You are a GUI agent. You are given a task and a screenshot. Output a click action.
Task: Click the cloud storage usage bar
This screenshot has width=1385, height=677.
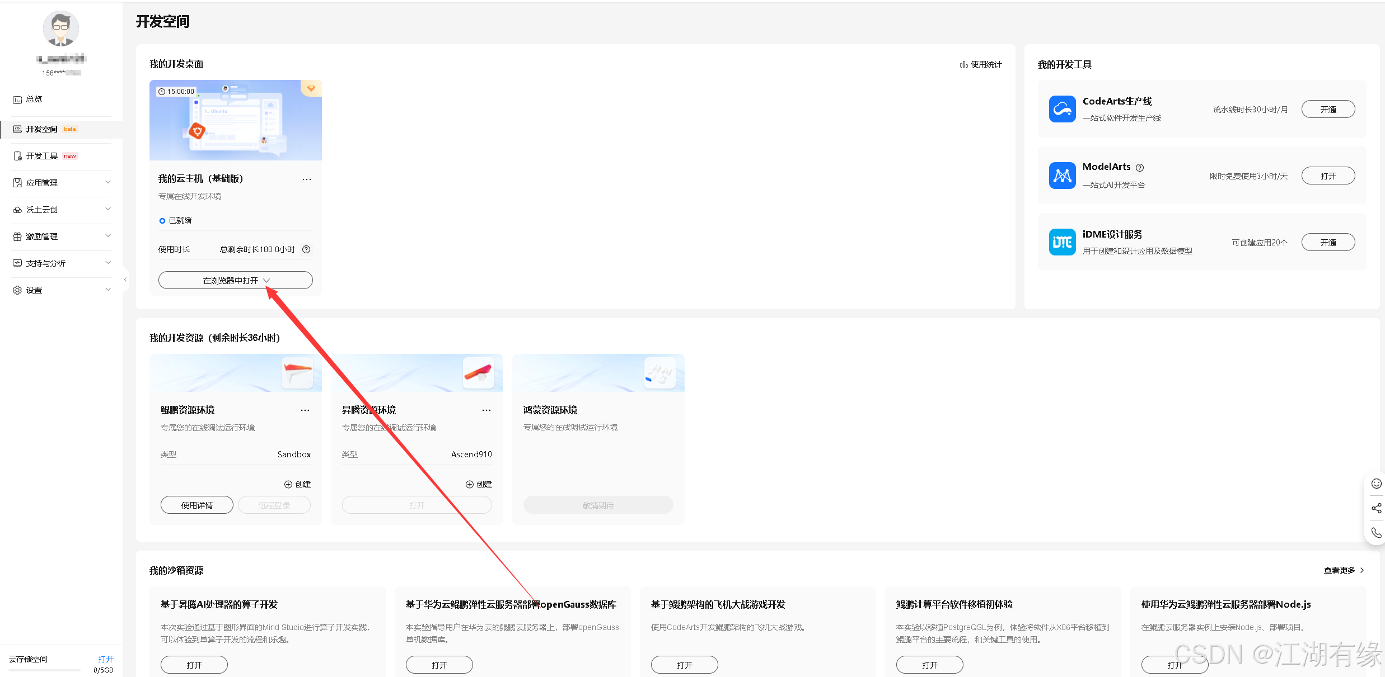point(45,670)
